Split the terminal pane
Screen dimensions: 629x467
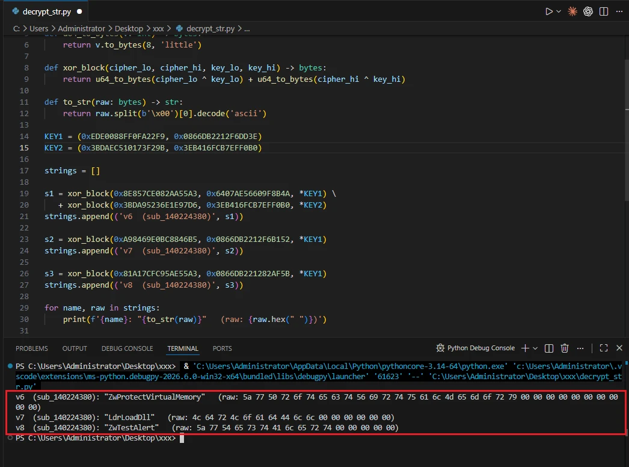coord(549,348)
